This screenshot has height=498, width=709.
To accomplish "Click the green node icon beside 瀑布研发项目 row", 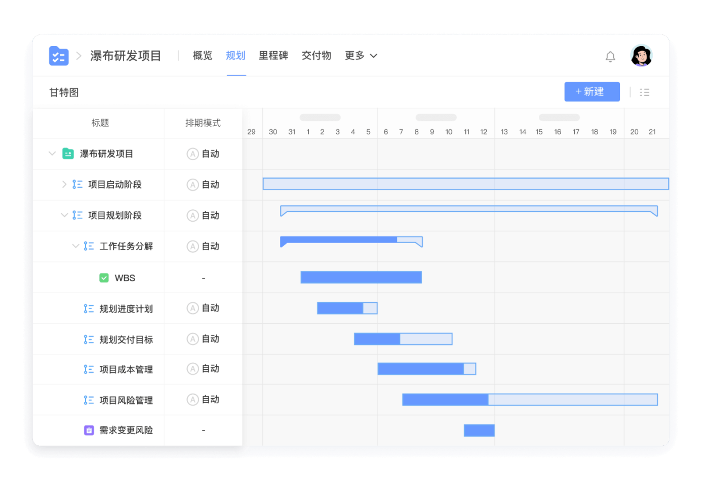I will tap(69, 154).
